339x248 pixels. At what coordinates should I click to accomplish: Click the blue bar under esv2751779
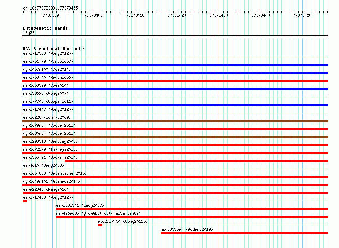click(x=175, y=65)
